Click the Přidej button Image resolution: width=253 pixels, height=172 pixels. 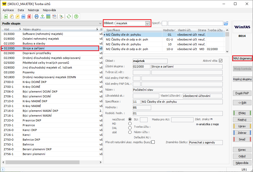pyautogui.click(x=242, y=113)
